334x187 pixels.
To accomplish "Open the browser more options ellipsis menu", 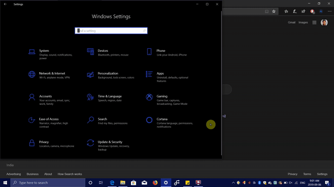I will [x=329, y=11].
